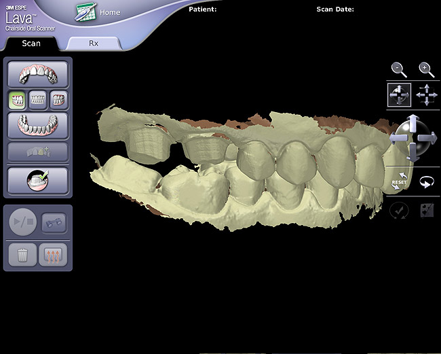Switch to the Rx tab

pyautogui.click(x=93, y=43)
